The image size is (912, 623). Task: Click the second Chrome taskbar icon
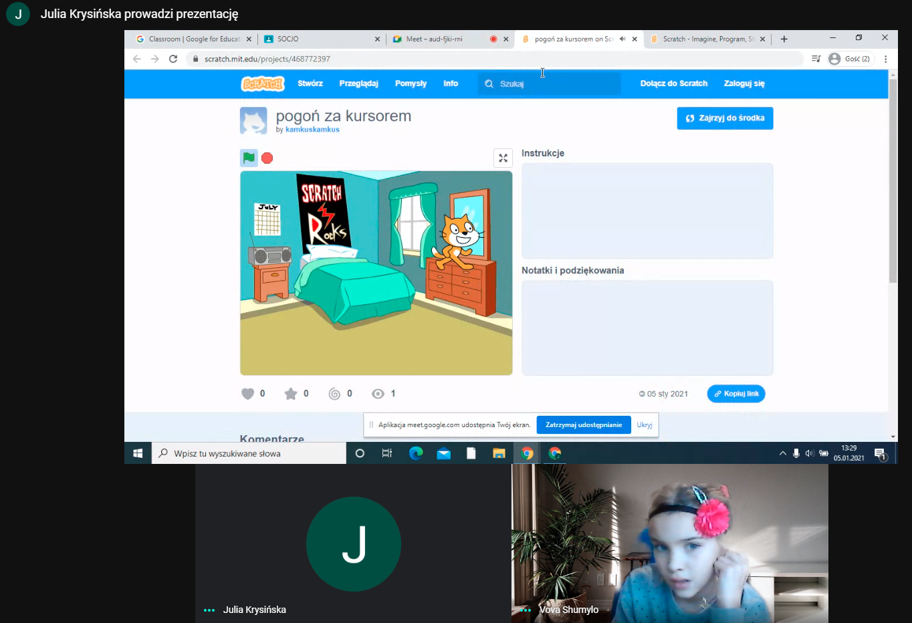click(554, 453)
